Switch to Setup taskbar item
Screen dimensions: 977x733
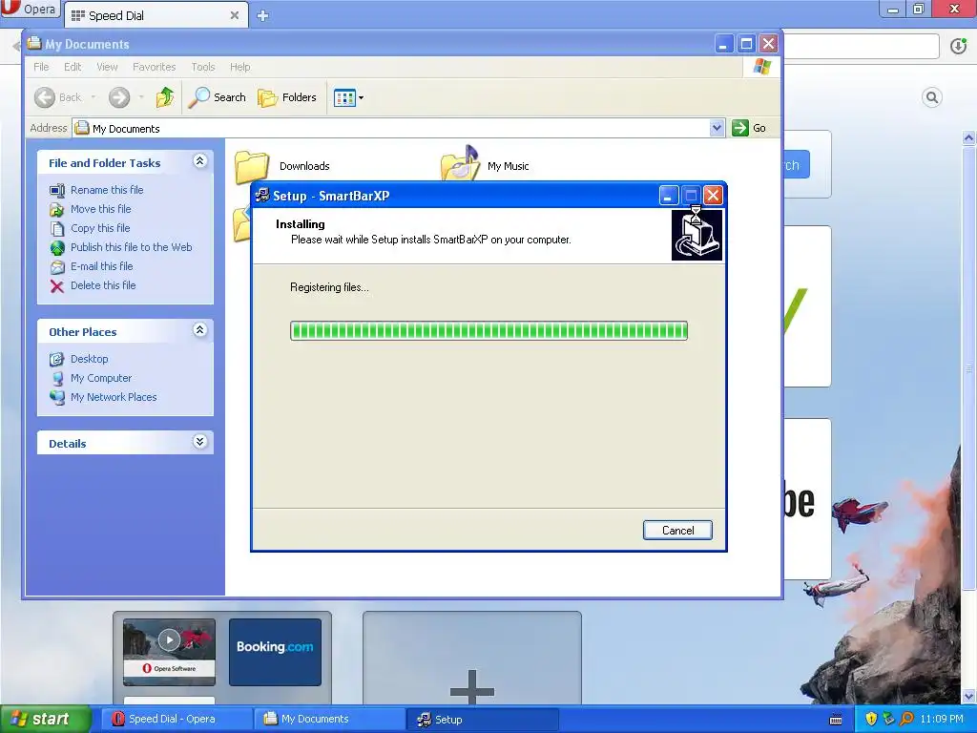[482, 720]
